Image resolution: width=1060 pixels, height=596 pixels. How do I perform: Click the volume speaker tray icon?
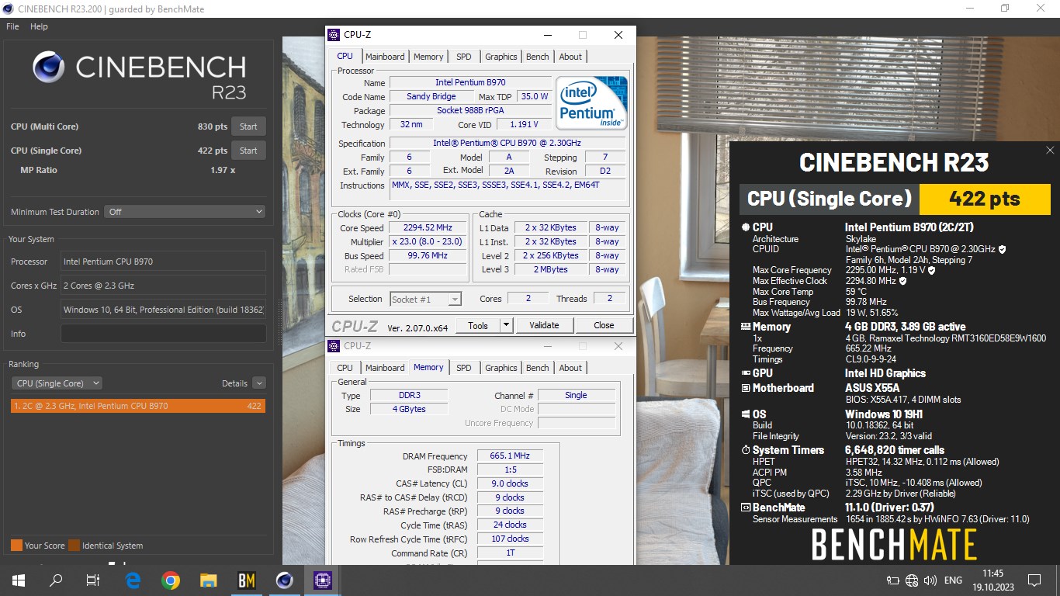[930, 580]
